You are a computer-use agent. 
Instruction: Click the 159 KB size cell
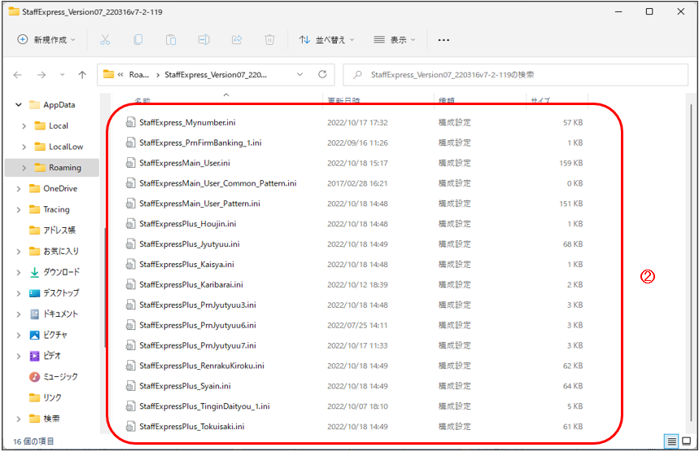[570, 164]
